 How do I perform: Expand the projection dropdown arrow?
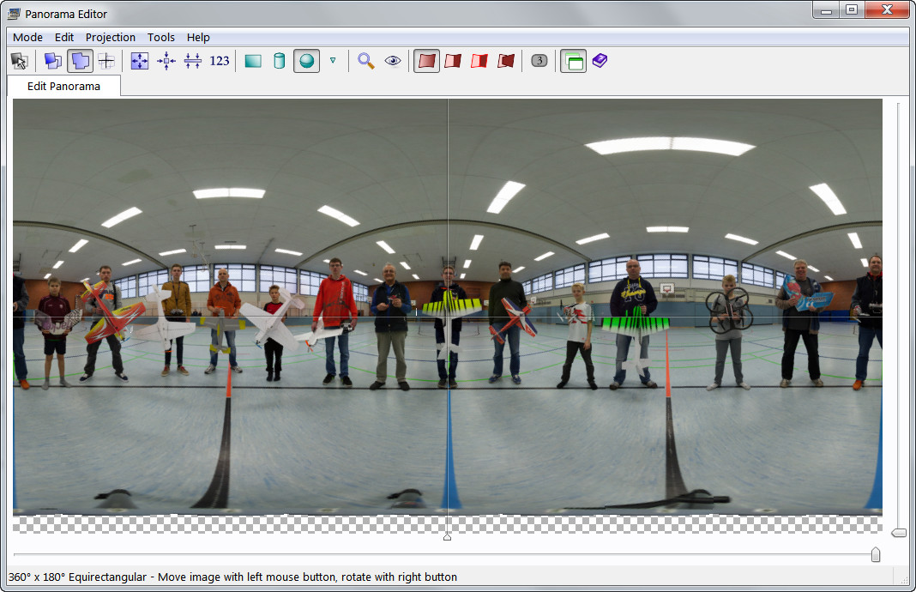point(333,61)
